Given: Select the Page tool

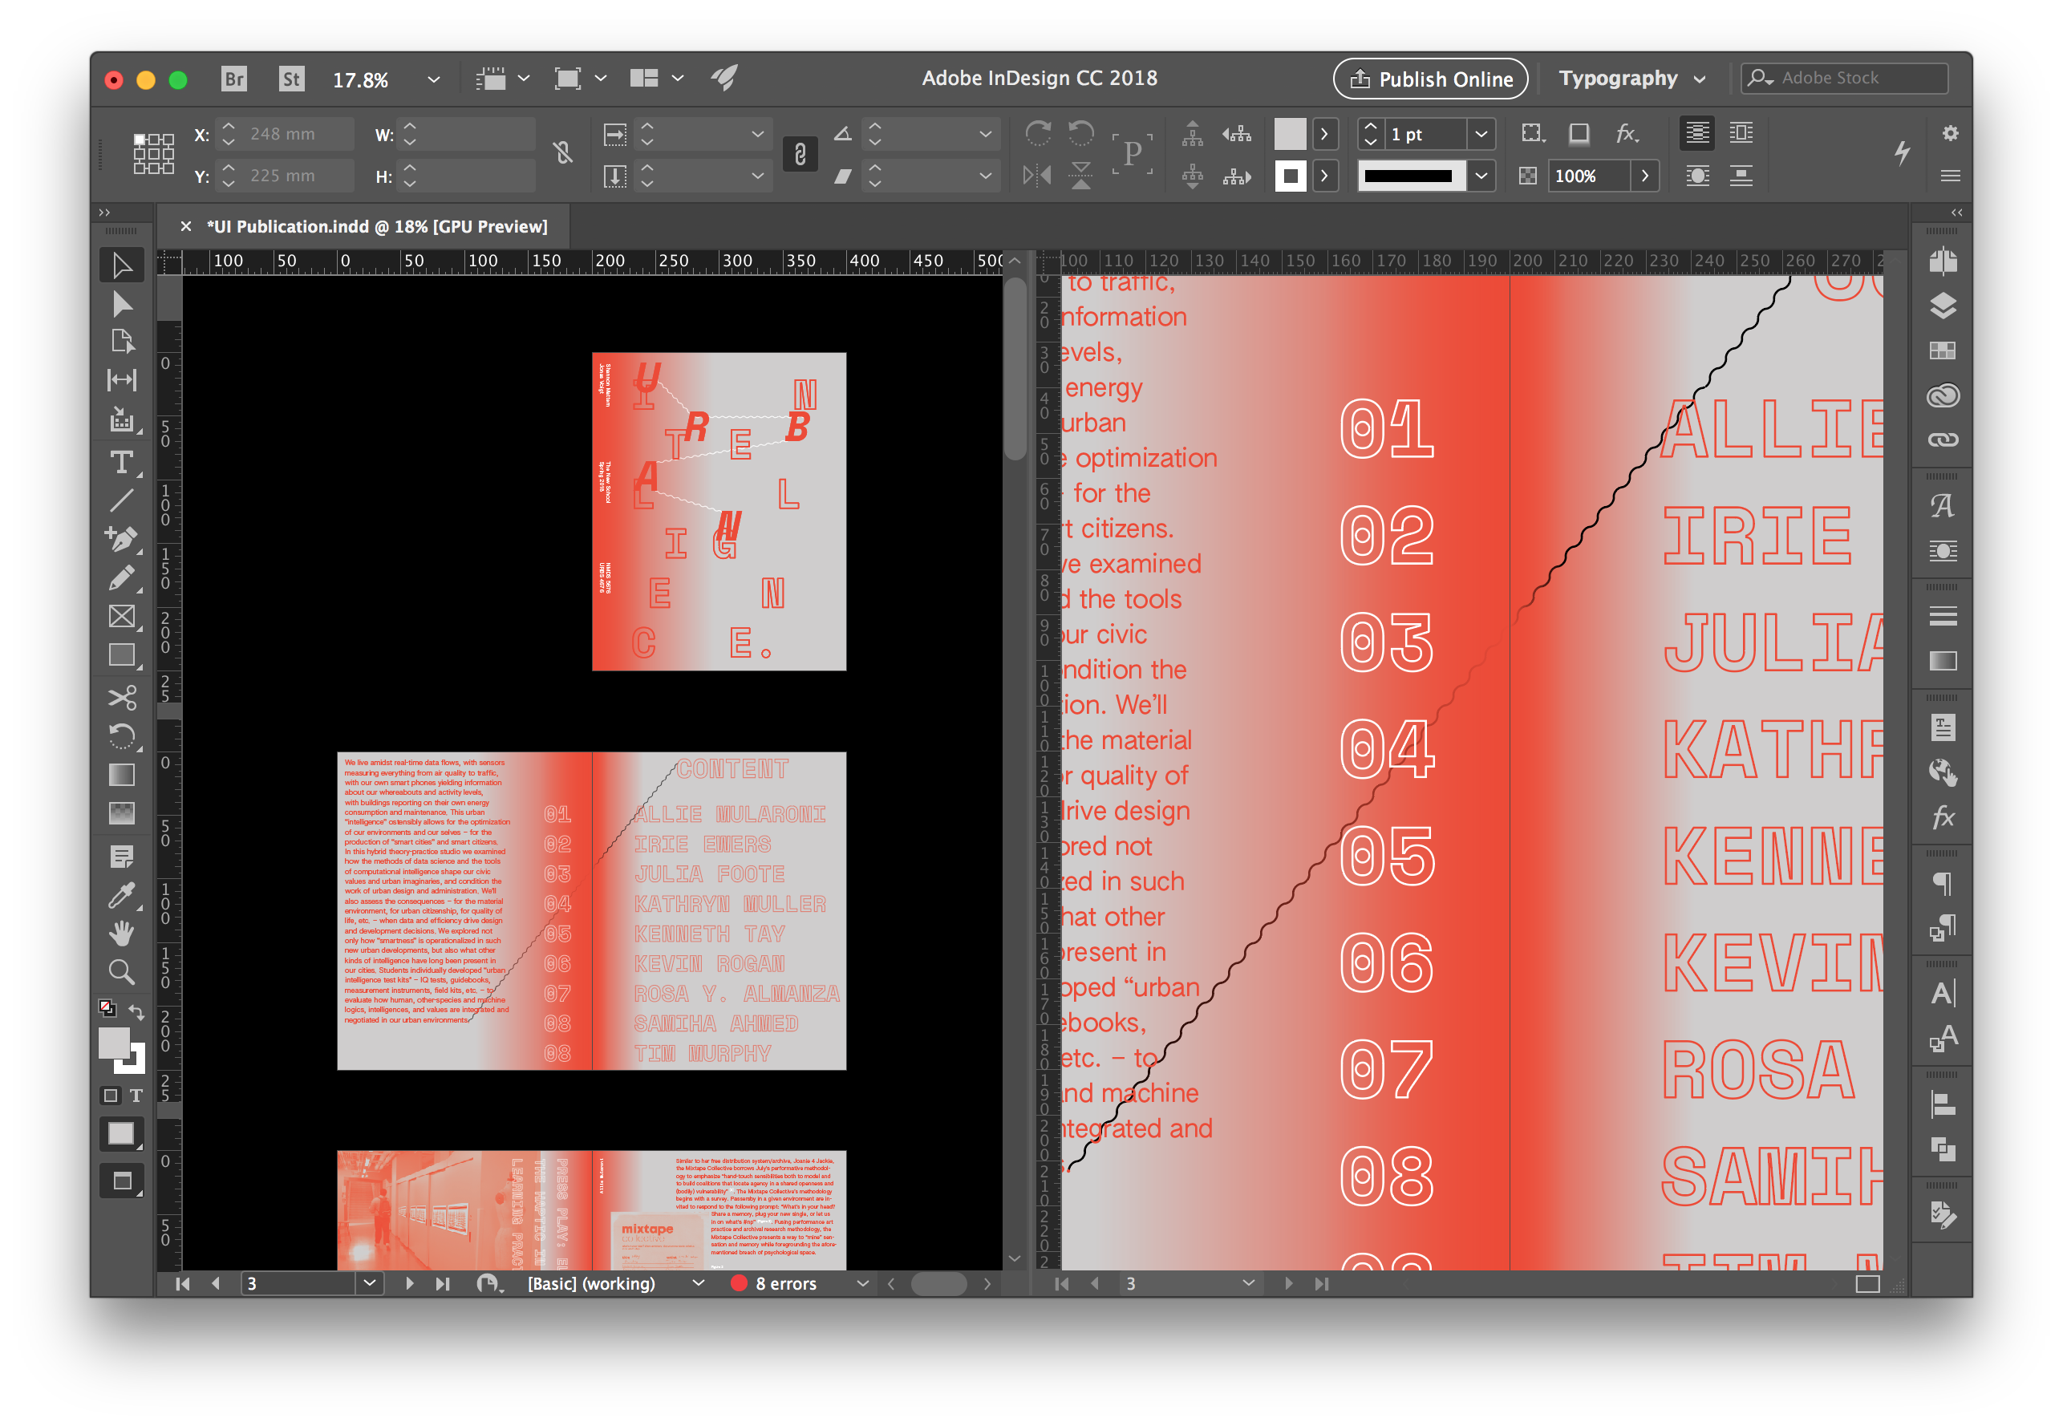Looking at the screenshot, I should (123, 342).
